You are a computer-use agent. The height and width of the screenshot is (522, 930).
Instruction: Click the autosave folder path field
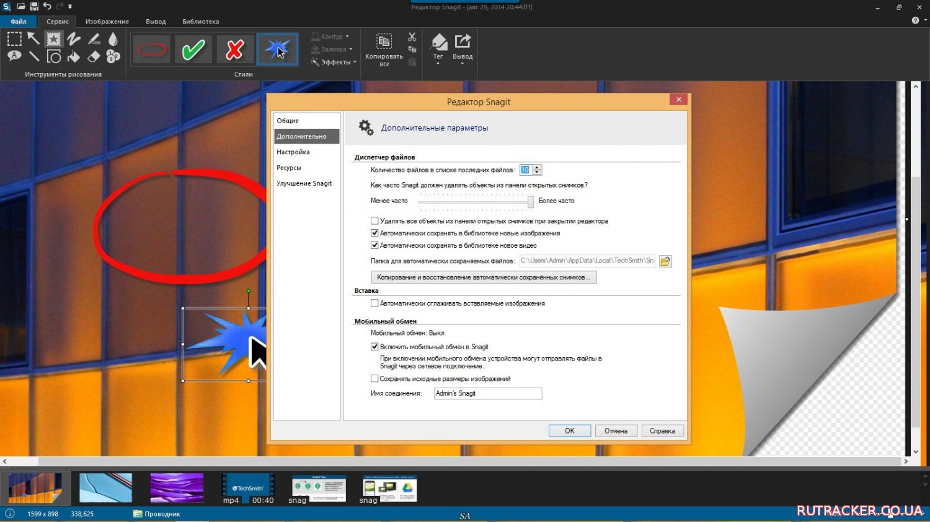(x=587, y=261)
